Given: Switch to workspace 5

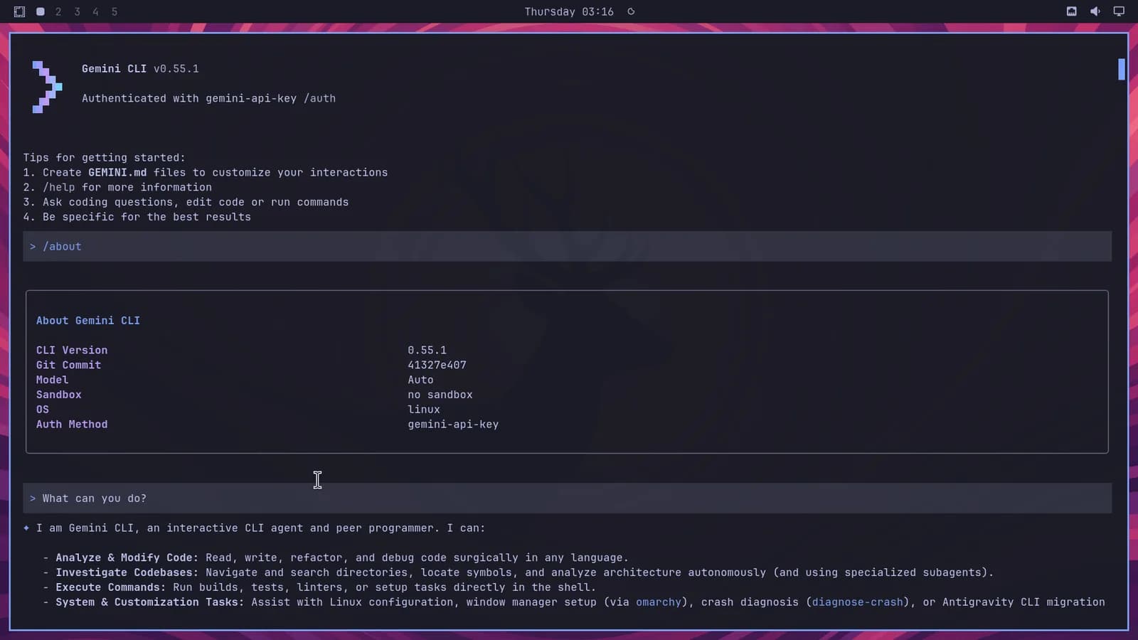Looking at the screenshot, I should click(114, 11).
